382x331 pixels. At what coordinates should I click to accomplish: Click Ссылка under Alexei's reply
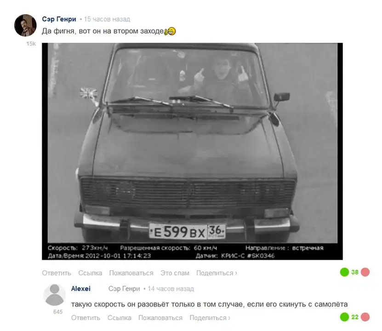point(120,318)
